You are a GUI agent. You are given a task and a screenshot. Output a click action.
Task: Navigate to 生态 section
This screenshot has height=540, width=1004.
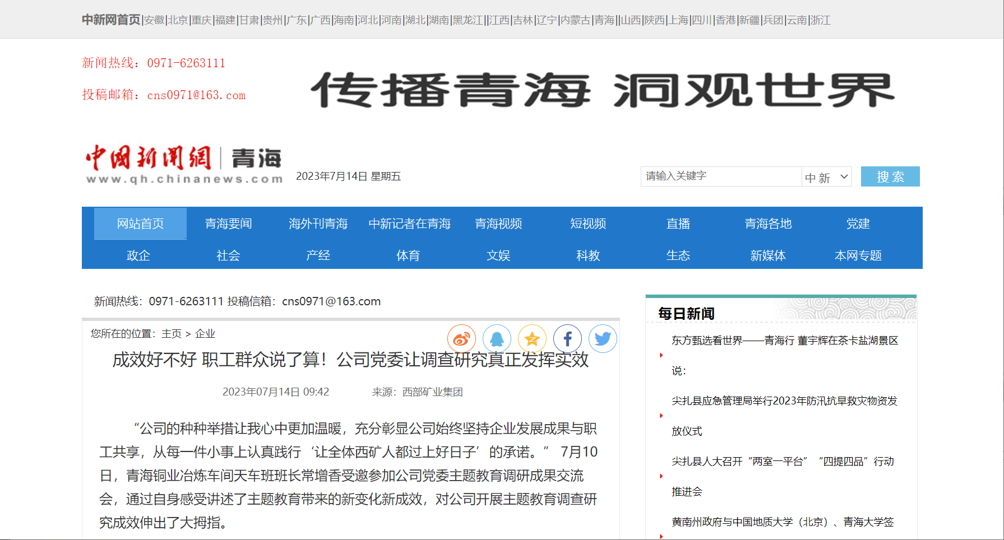point(678,256)
